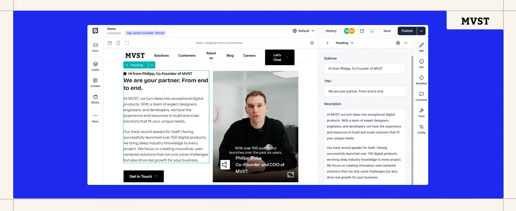Image resolution: width=516 pixels, height=211 pixels.
Task: Unmute the Philipp Klaus video
Action: coord(224,165)
